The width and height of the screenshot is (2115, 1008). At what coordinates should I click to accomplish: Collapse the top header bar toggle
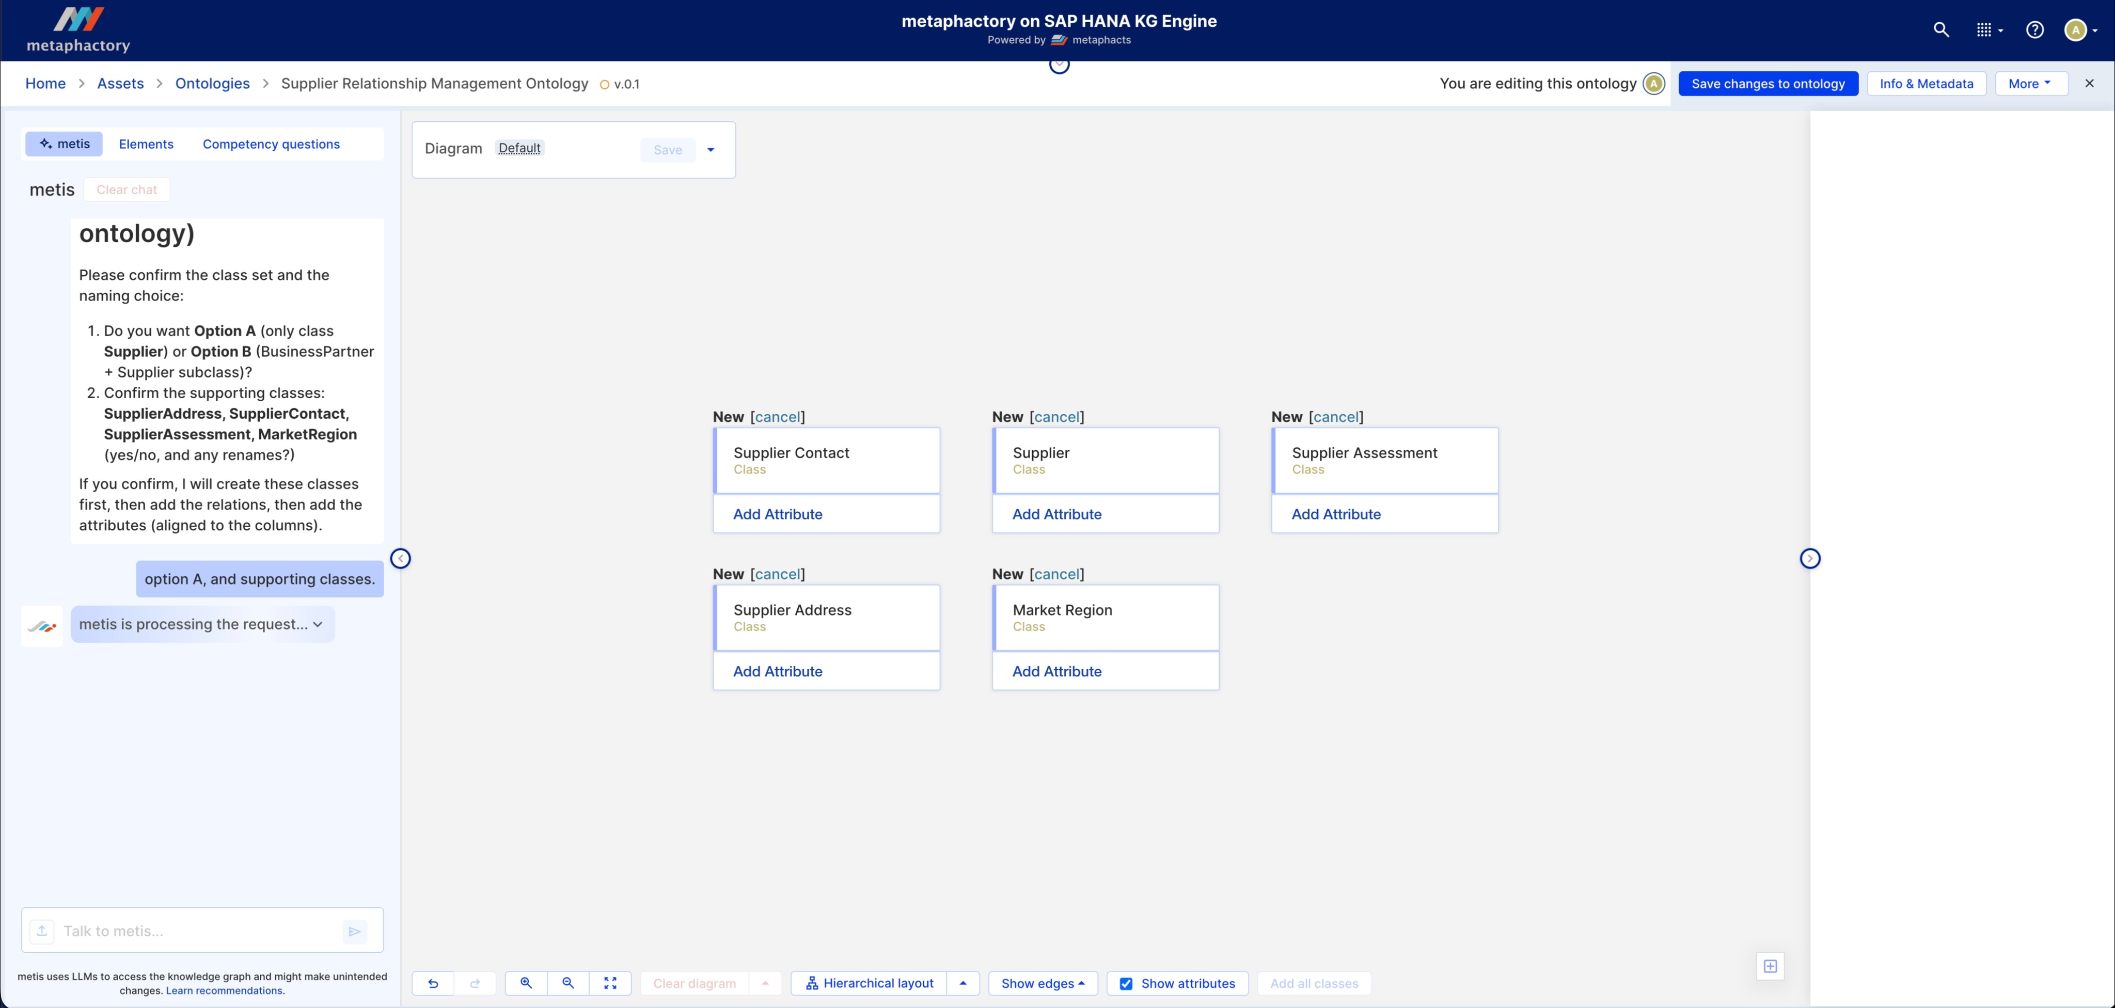click(1059, 65)
